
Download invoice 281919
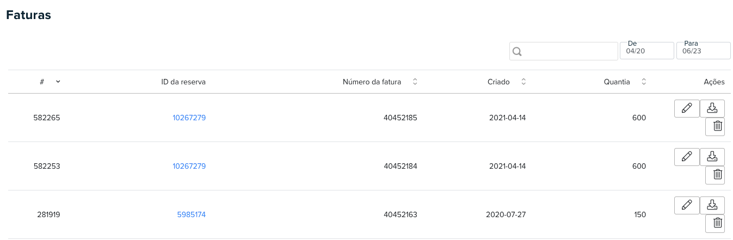point(712,205)
